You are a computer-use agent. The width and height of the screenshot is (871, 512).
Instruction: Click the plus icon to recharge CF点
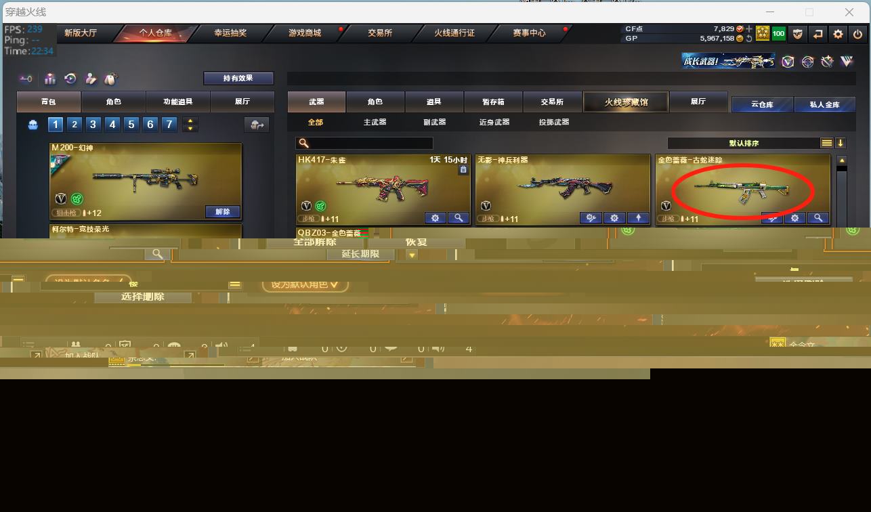tap(749, 29)
